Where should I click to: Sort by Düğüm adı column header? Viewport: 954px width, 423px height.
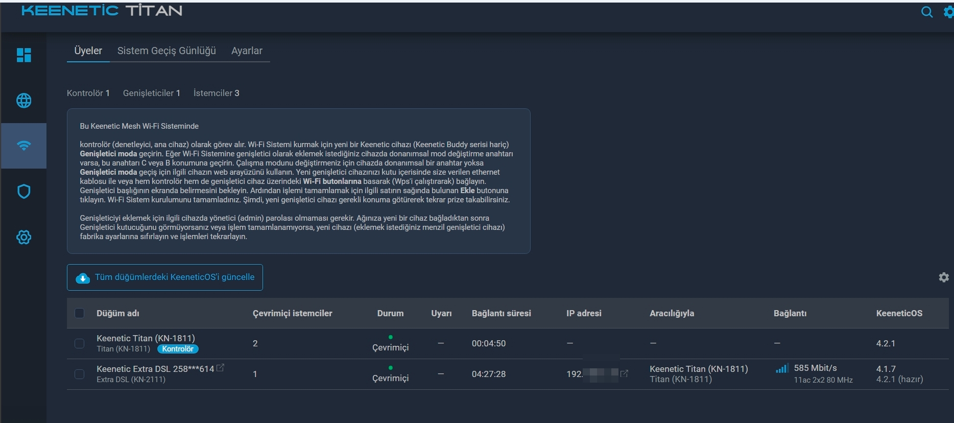[x=118, y=313]
